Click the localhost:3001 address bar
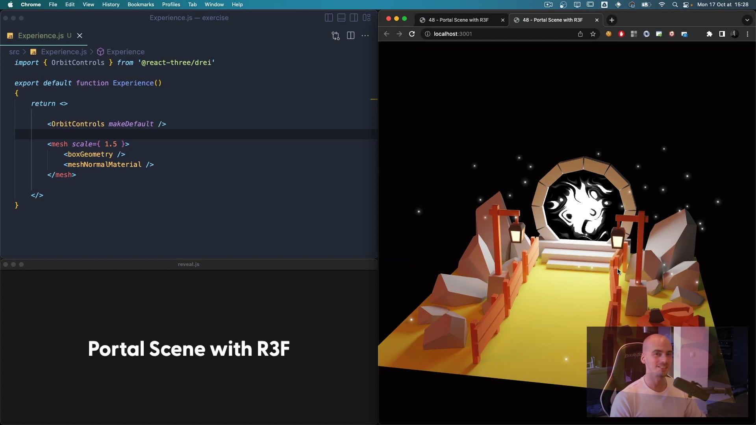Image resolution: width=756 pixels, height=425 pixels. [x=453, y=34]
